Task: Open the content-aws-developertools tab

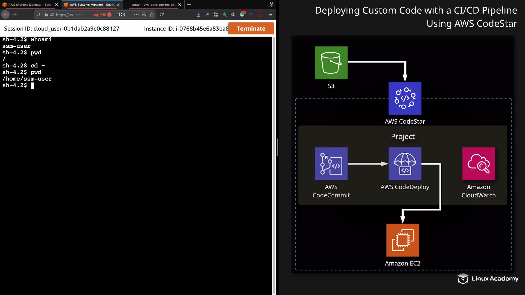Action: 153,5
